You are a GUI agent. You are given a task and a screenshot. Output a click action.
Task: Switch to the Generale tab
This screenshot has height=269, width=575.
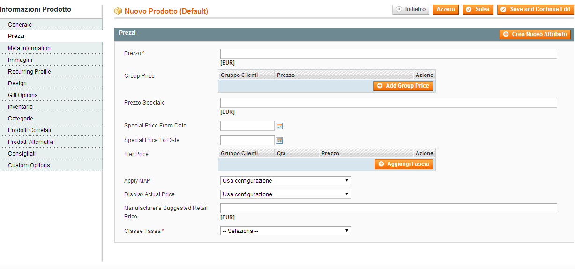tap(20, 24)
